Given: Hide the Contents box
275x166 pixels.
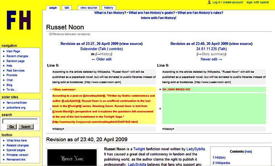Looking at the screenshot, I should [248, 151].
